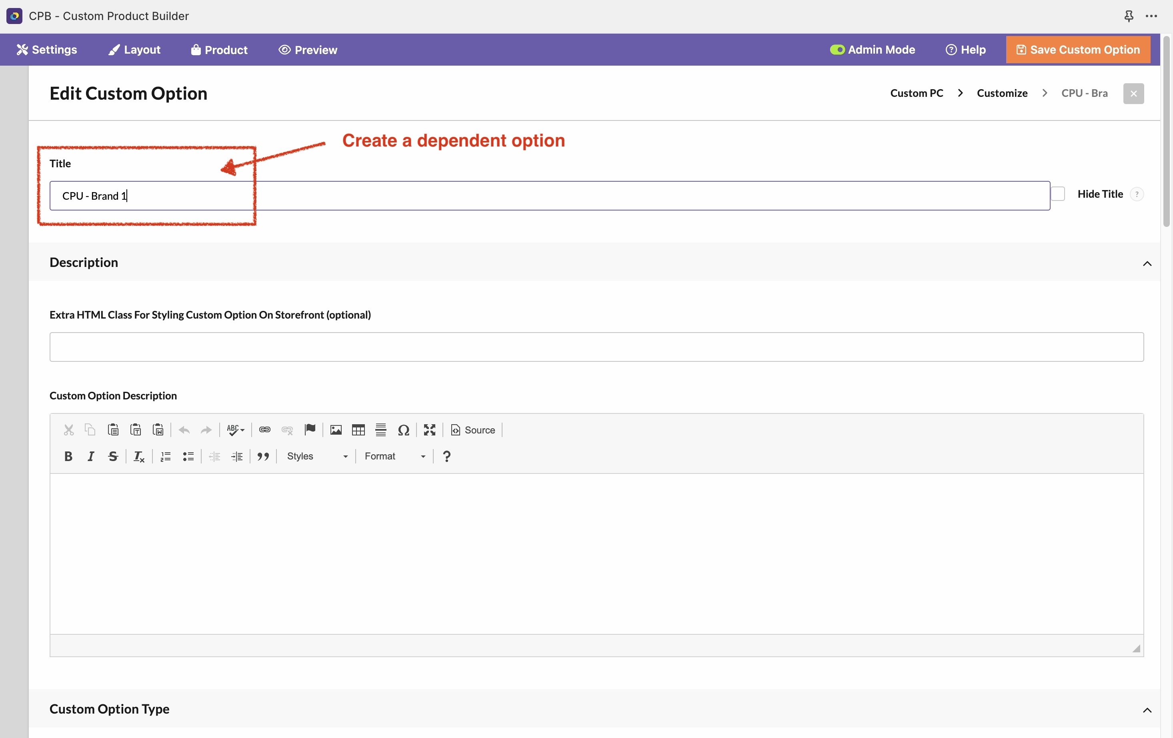The image size is (1173, 738).
Task: Click the Italic formatting icon
Action: 90,456
